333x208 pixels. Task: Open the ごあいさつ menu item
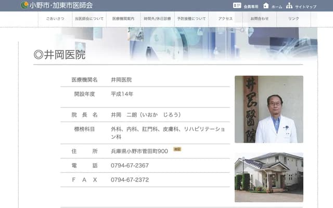55,19
